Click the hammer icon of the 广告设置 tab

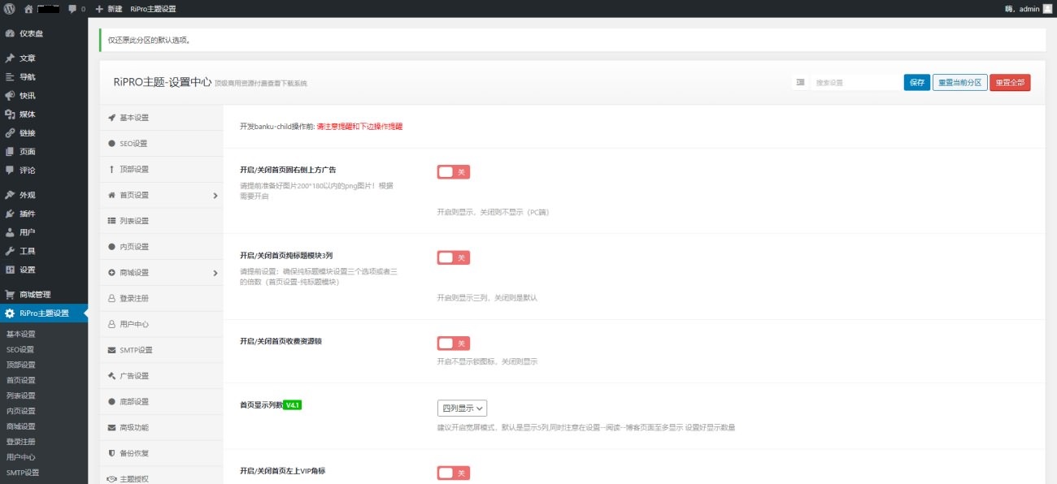coord(111,376)
